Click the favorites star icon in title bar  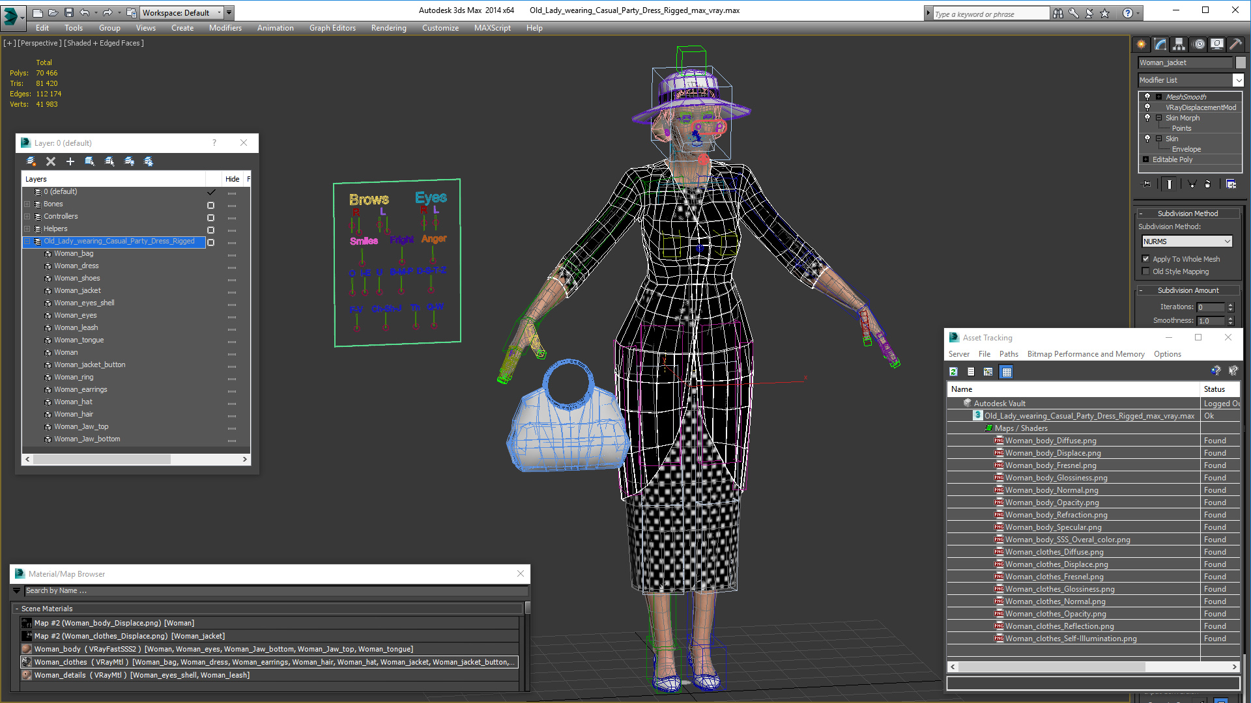[1104, 13]
